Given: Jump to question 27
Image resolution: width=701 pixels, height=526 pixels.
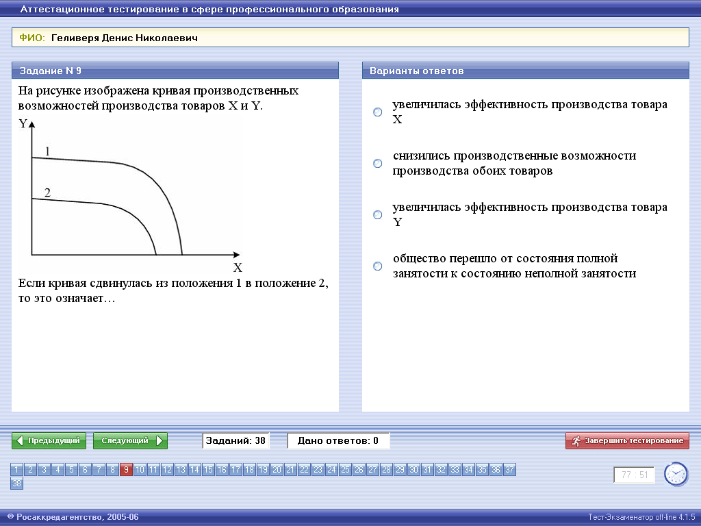Looking at the screenshot, I should [372, 470].
